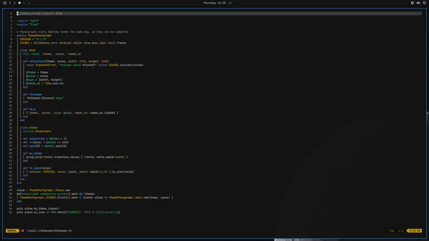Click line number 11 in the gutter
429x241 pixels.
pyautogui.click(x=11, y=50)
